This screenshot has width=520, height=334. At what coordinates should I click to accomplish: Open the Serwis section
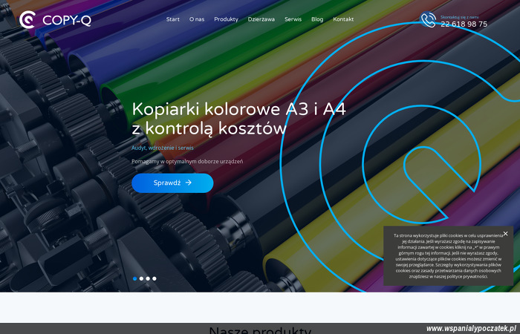[293, 19]
